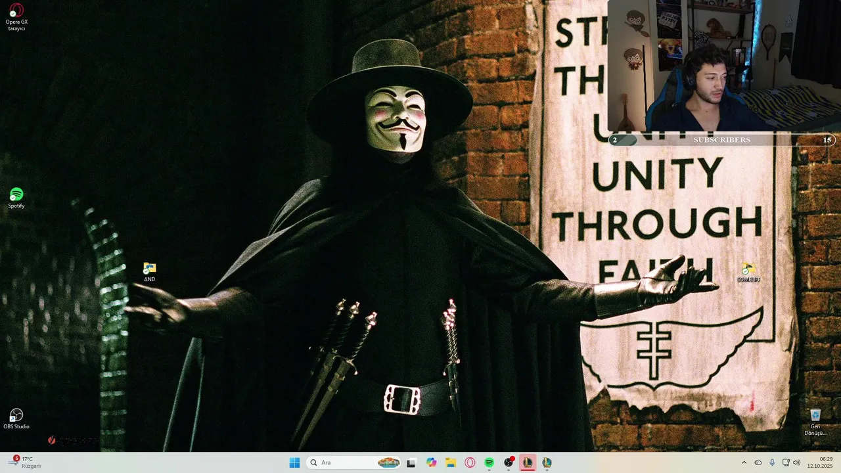Open the weather widget showing 17°C Rüzgarlı

point(25,462)
